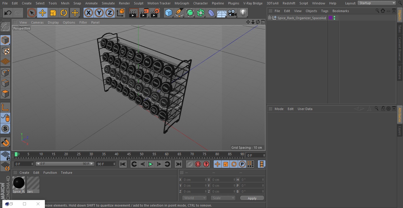
Task: Select the Move tool
Action: [42, 13]
